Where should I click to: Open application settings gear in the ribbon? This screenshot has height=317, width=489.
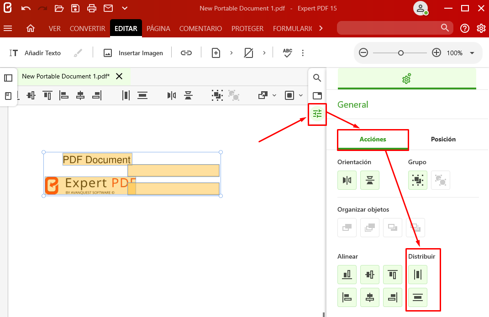(x=481, y=29)
